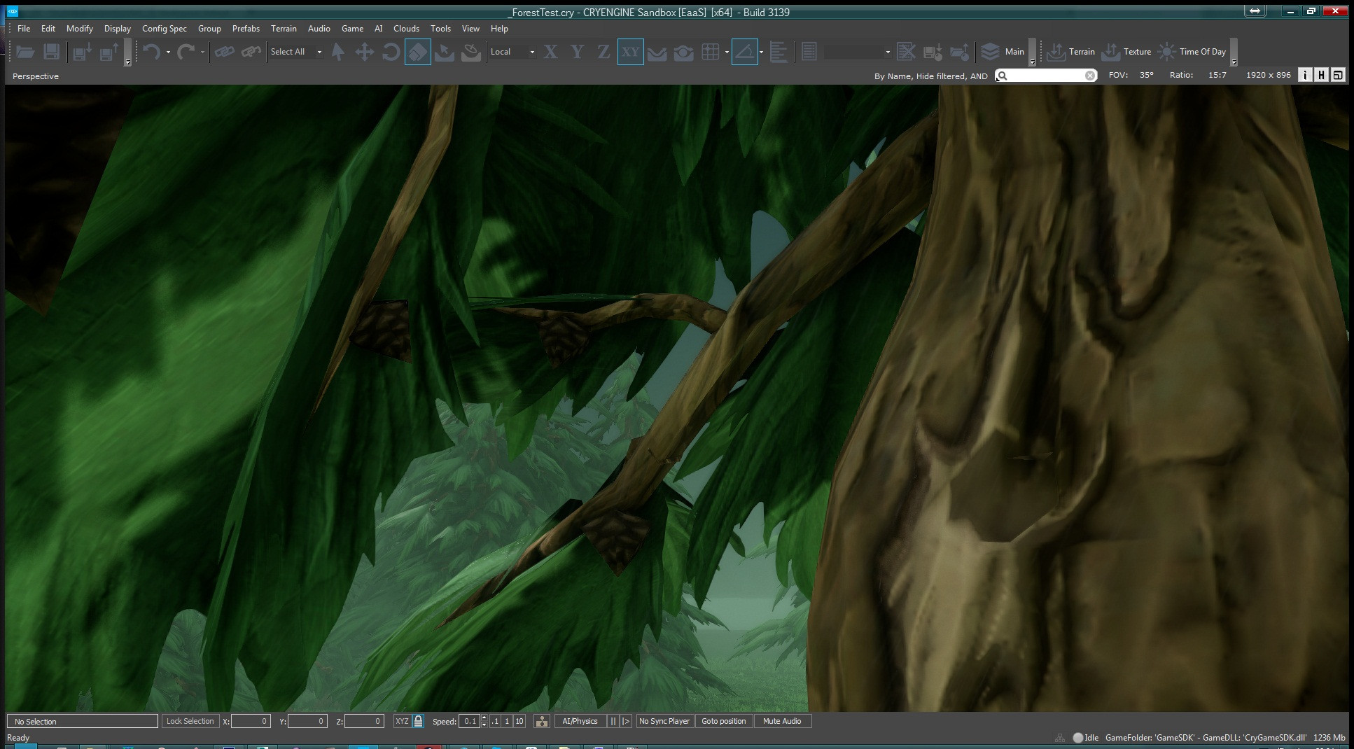Viewport: 1354px width, 749px height.
Task: Open the Terrain menu
Action: (284, 29)
